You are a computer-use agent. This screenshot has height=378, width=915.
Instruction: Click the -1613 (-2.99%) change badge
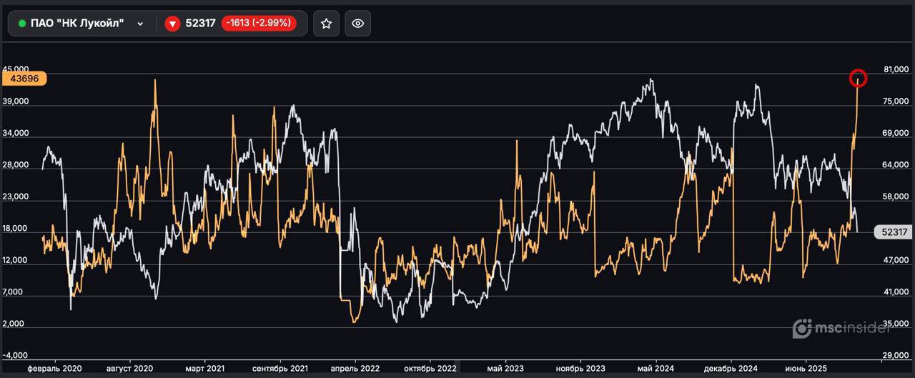259,24
